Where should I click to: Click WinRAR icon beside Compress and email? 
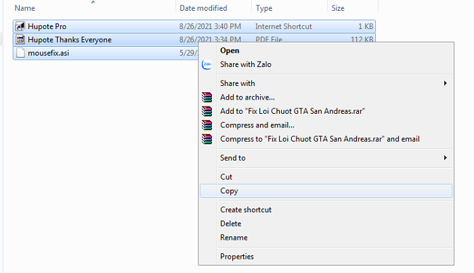pos(207,125)
